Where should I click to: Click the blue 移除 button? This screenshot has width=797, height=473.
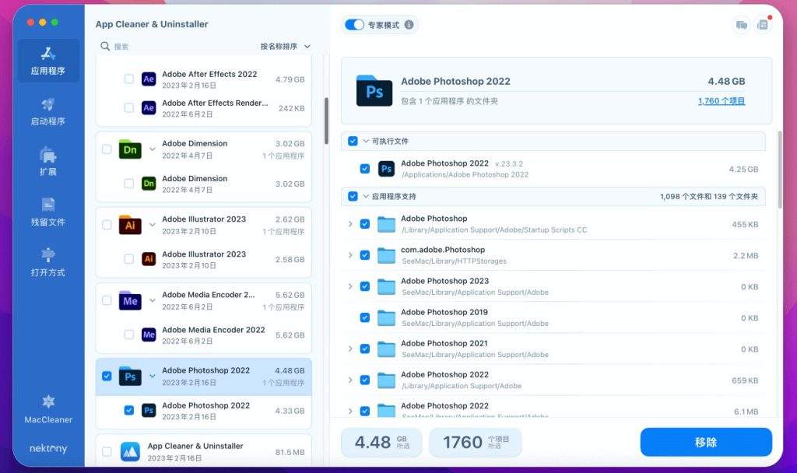(706, 442)
